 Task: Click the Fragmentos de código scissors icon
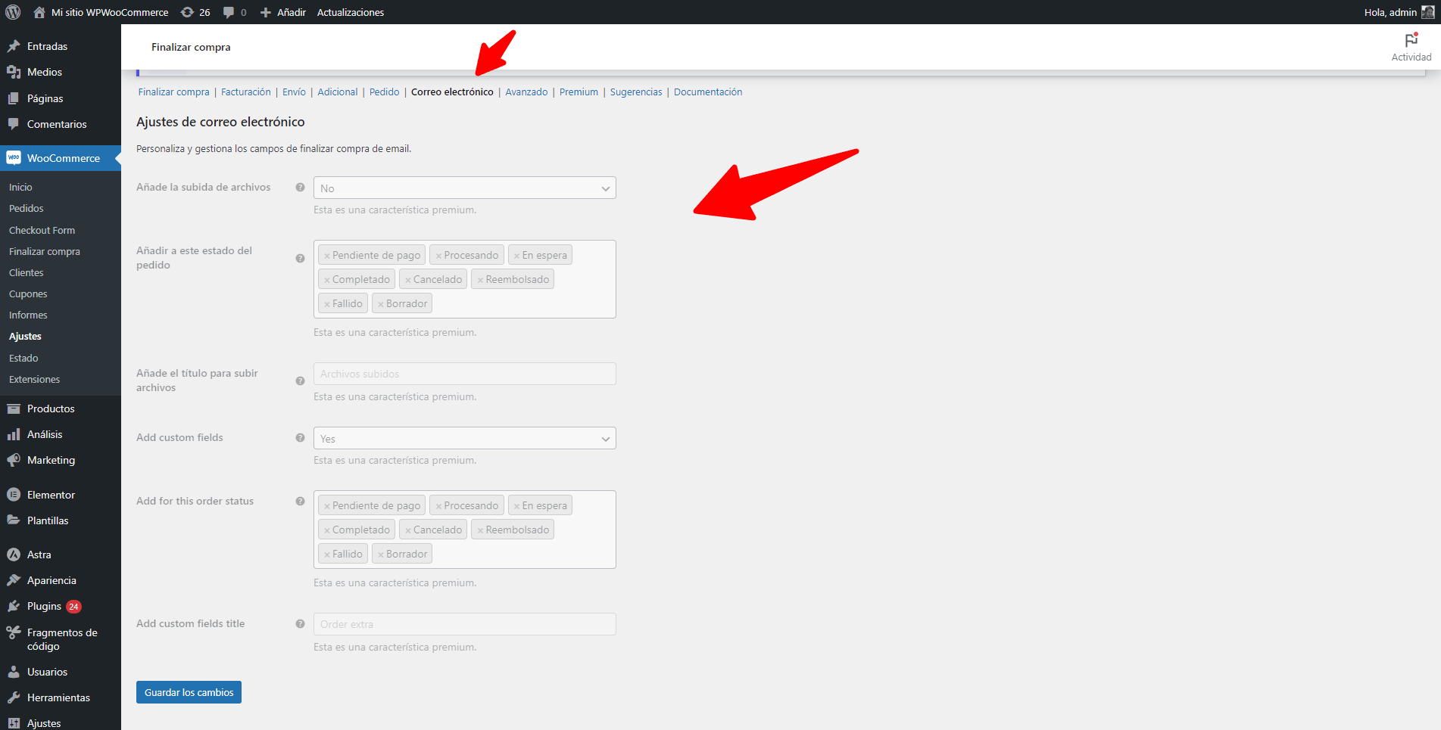pos(14,632)
